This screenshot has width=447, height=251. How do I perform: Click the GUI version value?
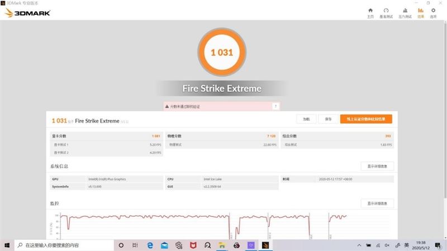(x=212, y=187)
